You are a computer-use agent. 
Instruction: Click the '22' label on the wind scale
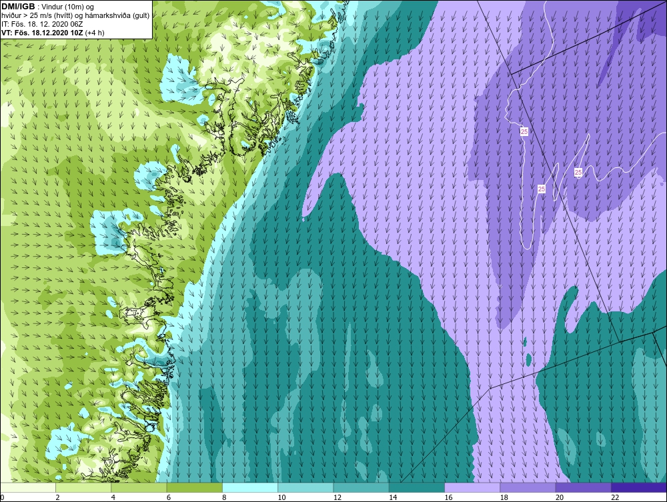coord(615,498)
